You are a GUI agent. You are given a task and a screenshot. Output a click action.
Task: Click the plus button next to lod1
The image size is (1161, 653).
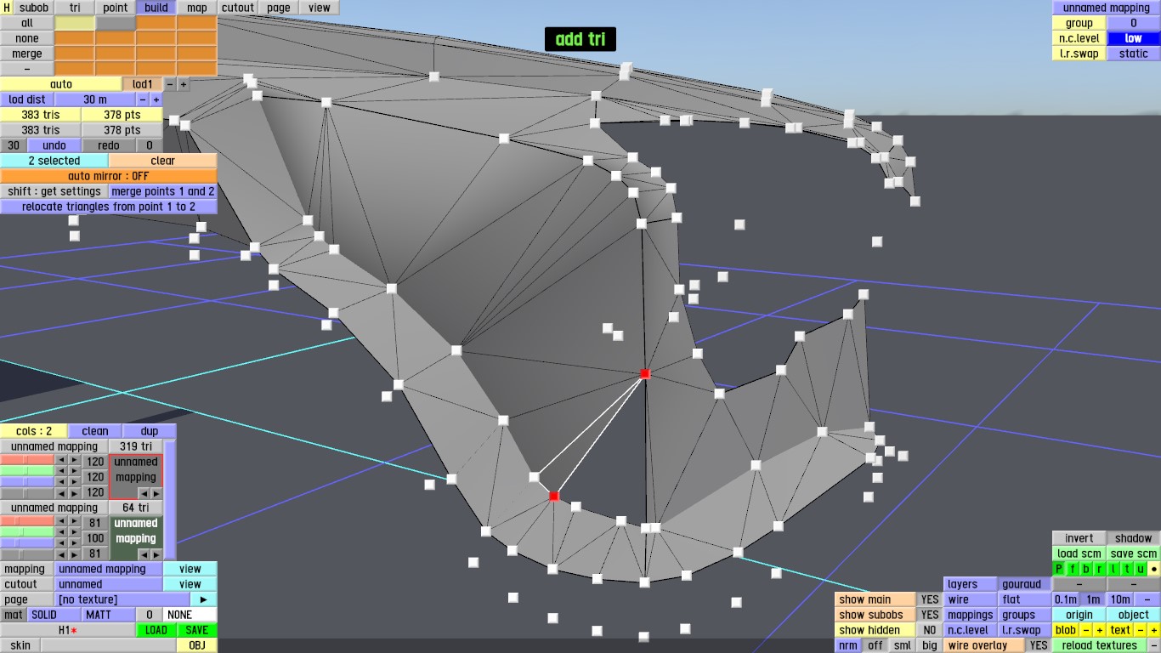click(x=184, y=84)
